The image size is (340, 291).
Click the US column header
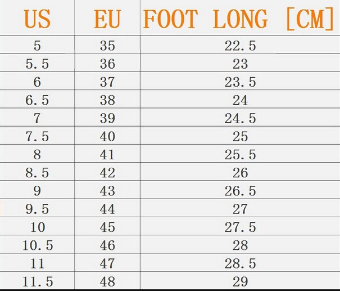37,19
